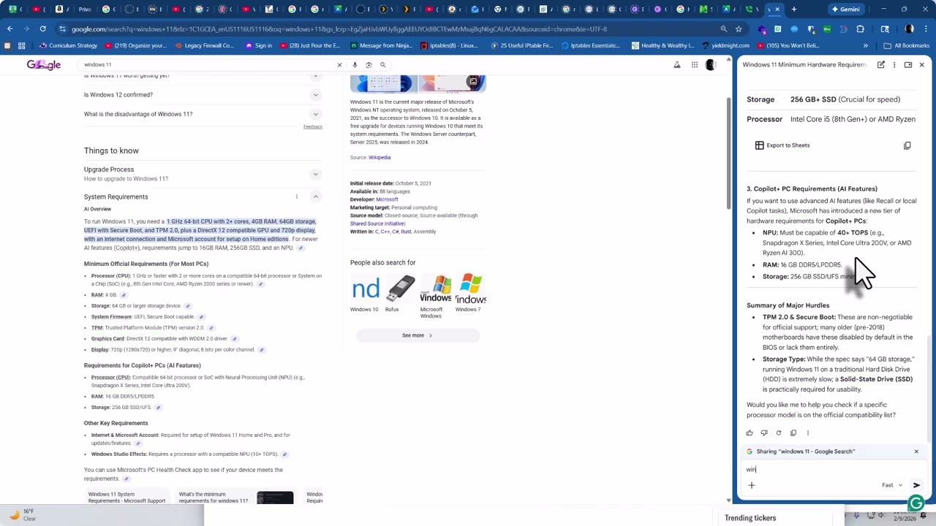The width and height of the screenshot is (936, 526).
Task: Open browser extensions puzzle icon
Action: [x=861, y=29]
